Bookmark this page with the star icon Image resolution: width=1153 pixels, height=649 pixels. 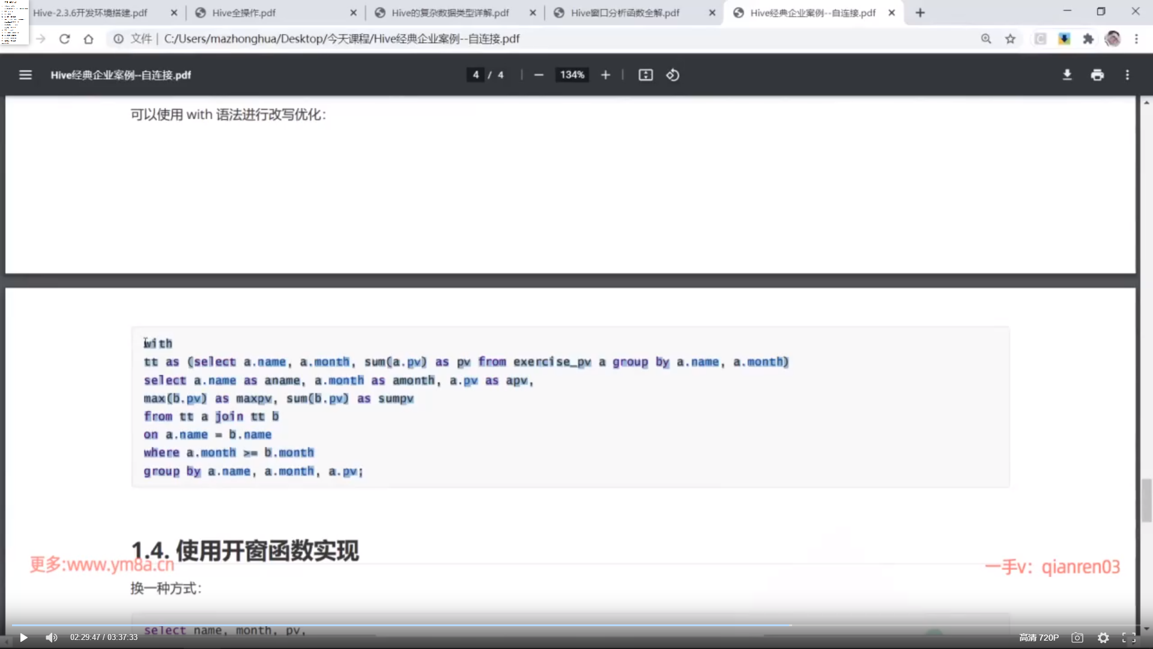[1010, 39]
